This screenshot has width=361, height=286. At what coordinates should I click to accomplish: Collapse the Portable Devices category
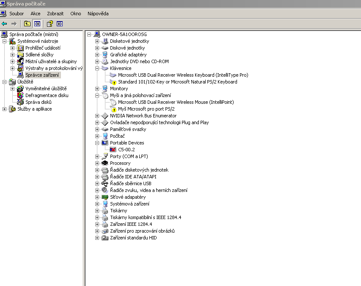point(97,143)
